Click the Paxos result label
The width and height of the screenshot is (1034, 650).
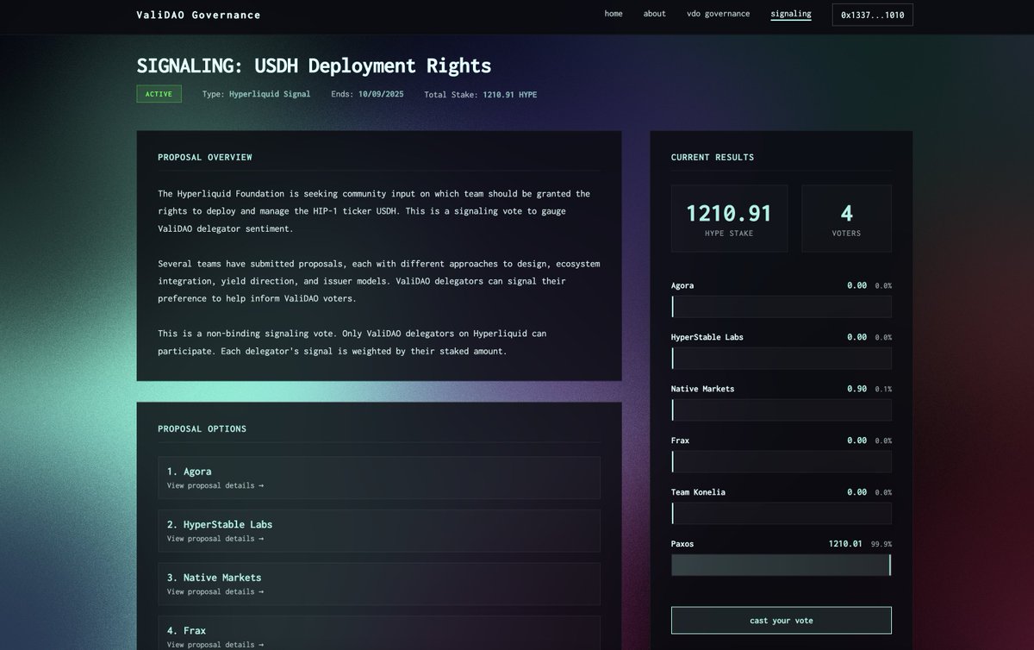[x=682, y=544]
